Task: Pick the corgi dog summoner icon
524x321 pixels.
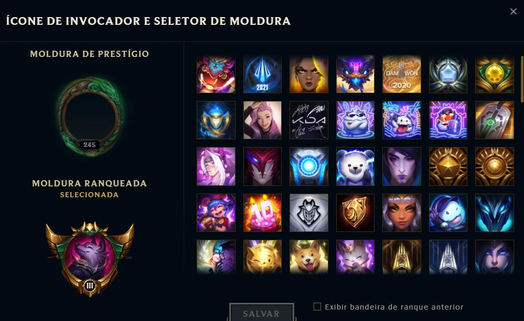Action: tap(309, 257)
